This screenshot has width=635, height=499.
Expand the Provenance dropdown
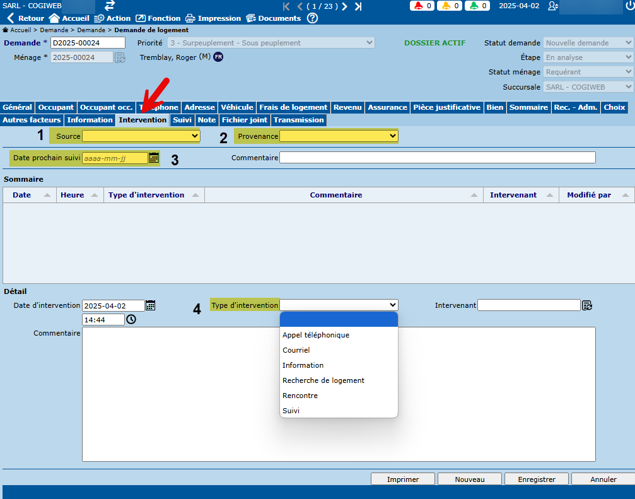(339, 136)
